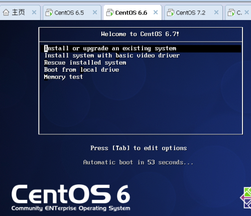
Task: Click the CentOS 6 logo text
Action: [x=71, y=194]
